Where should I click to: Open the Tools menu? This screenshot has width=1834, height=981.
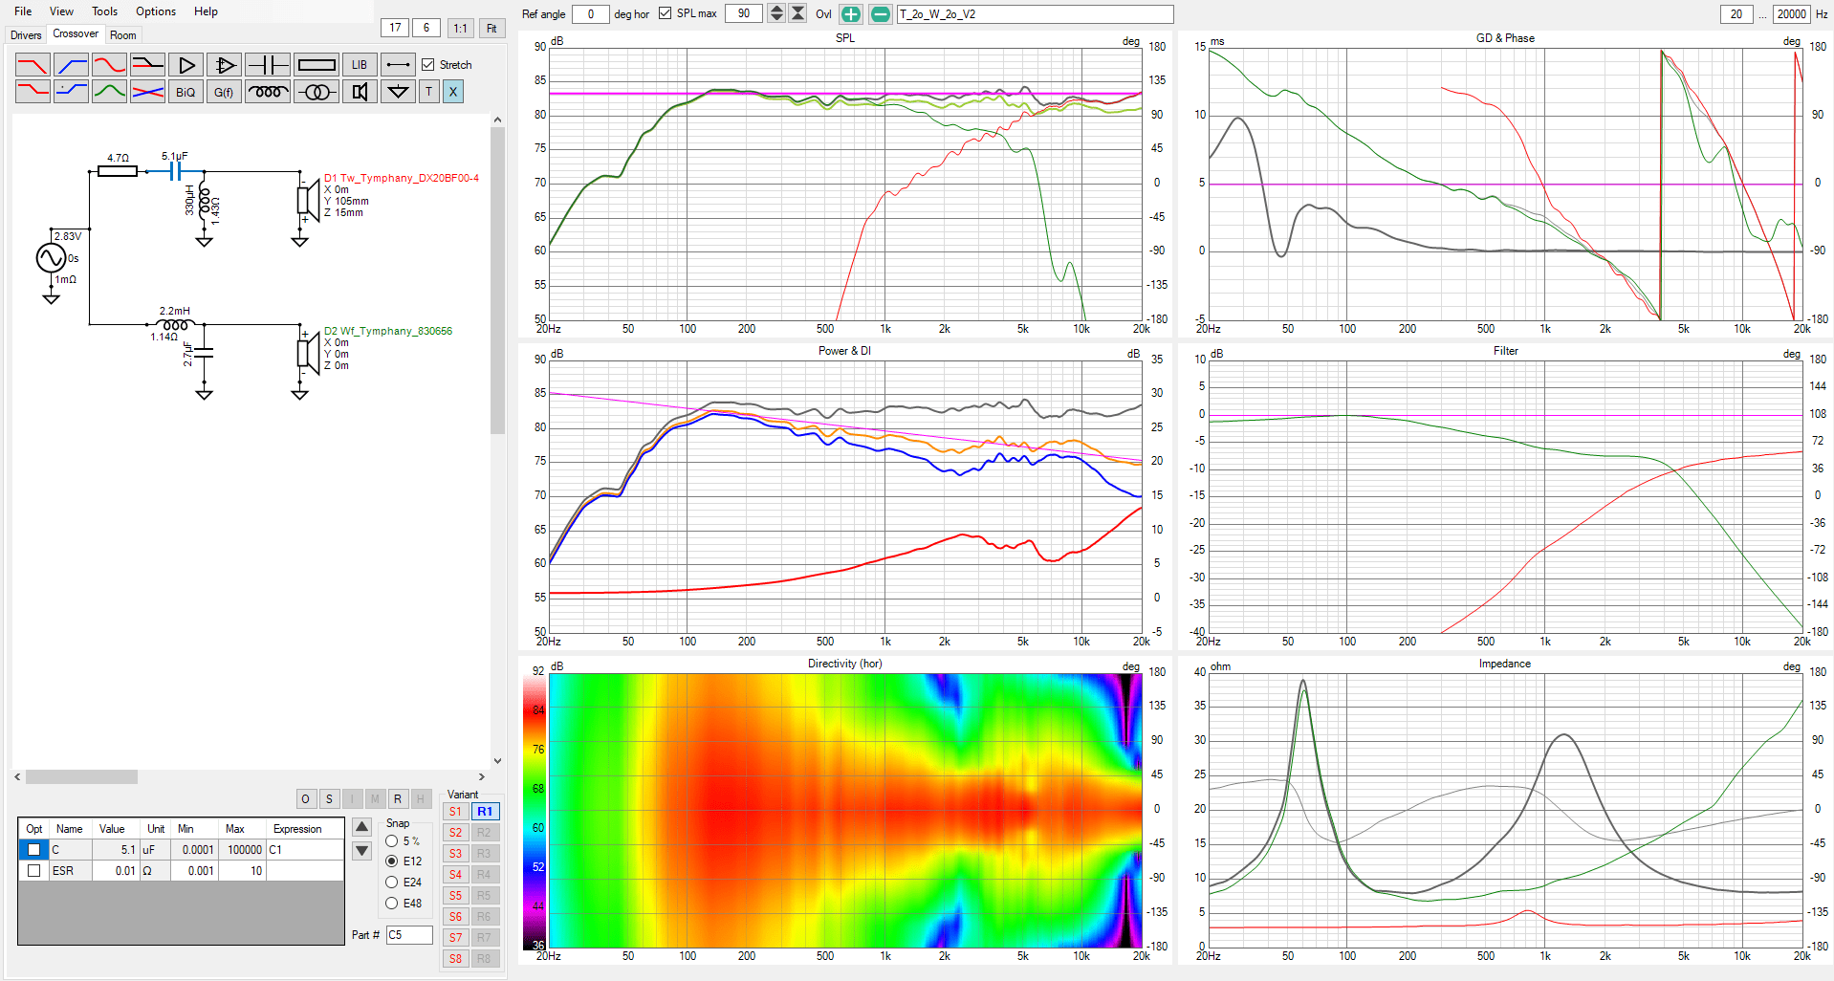(104, 11)
